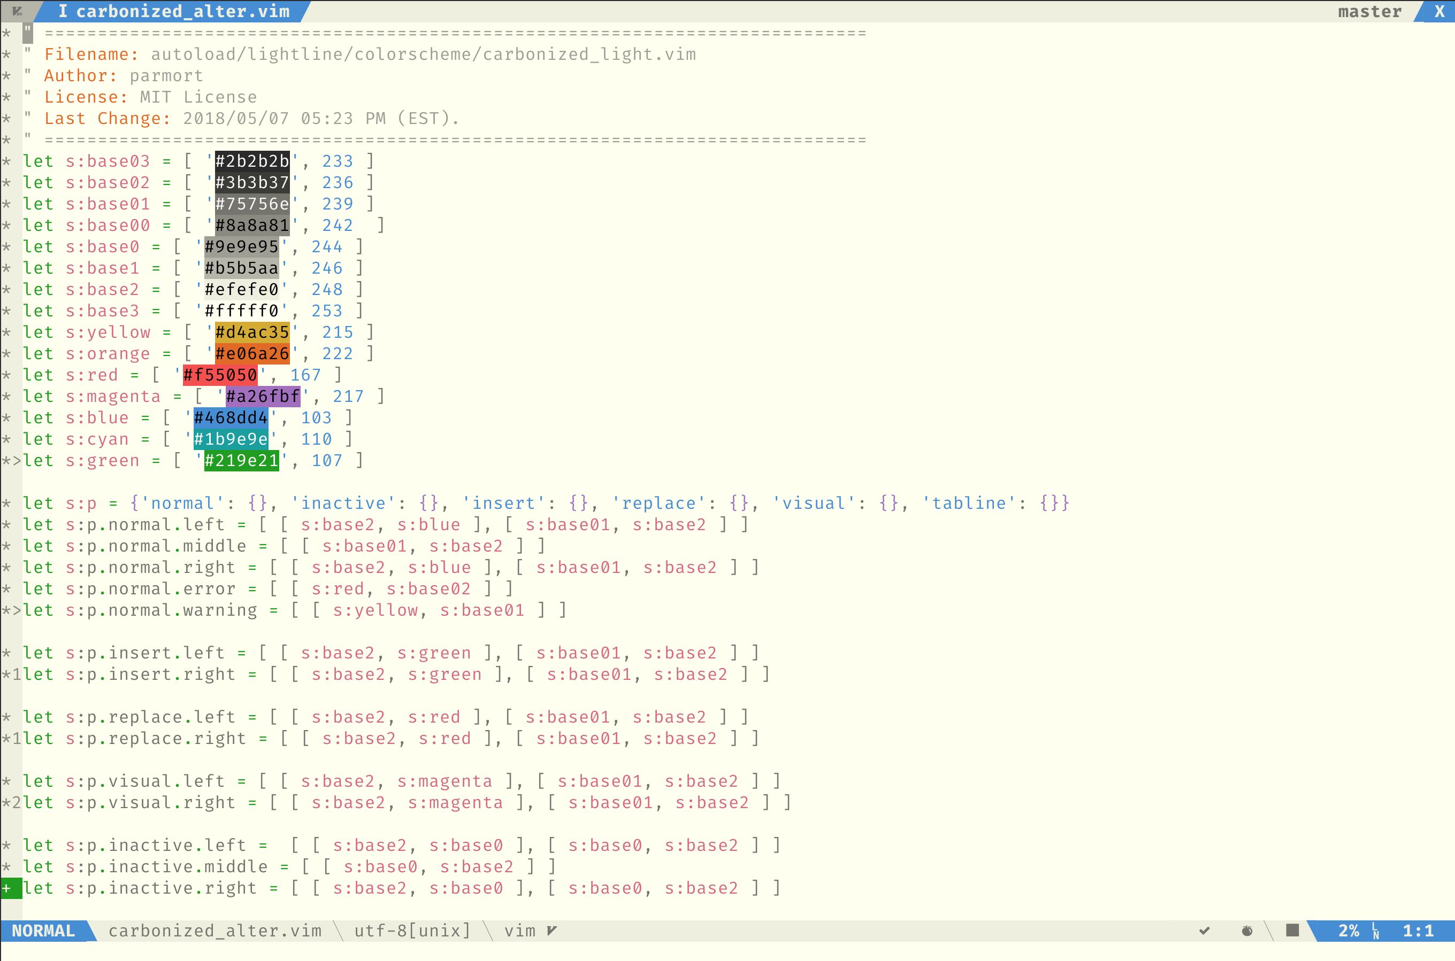Close the tab with the X button

[x=1439, y=11]
